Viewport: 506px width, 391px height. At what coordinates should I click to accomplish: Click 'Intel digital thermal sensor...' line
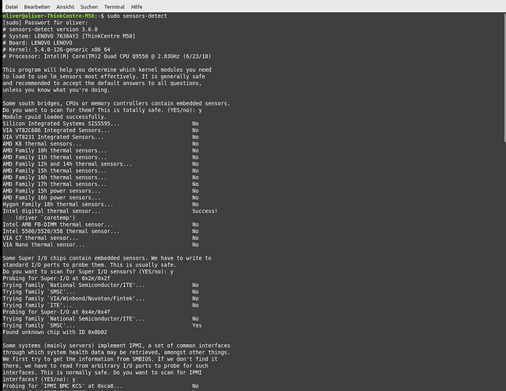(52, 211)
